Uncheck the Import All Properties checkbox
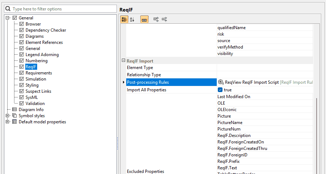This screenshot has width=326, height=174. coord(220,90)
